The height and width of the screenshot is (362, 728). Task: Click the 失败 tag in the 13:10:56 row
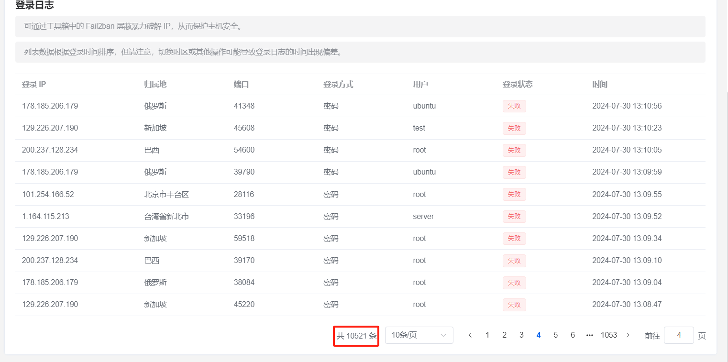tap(514, 106)
